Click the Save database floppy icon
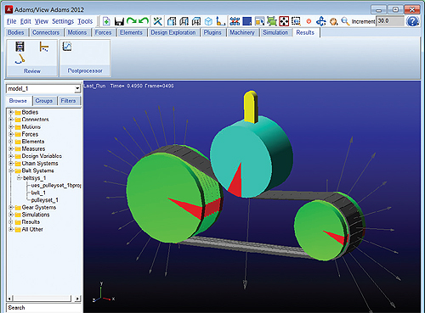This screenshot has height=313, width=425. point(119,21)
